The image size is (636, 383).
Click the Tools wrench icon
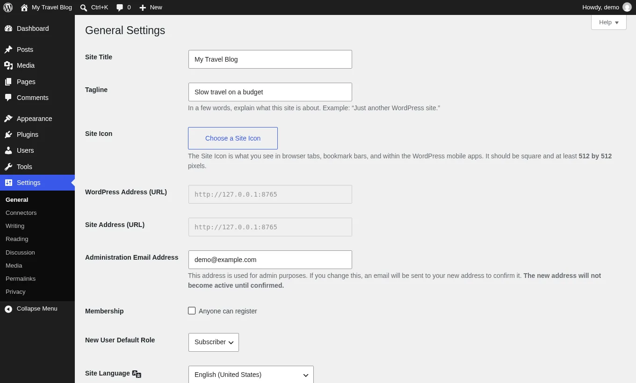pos(8,167)
